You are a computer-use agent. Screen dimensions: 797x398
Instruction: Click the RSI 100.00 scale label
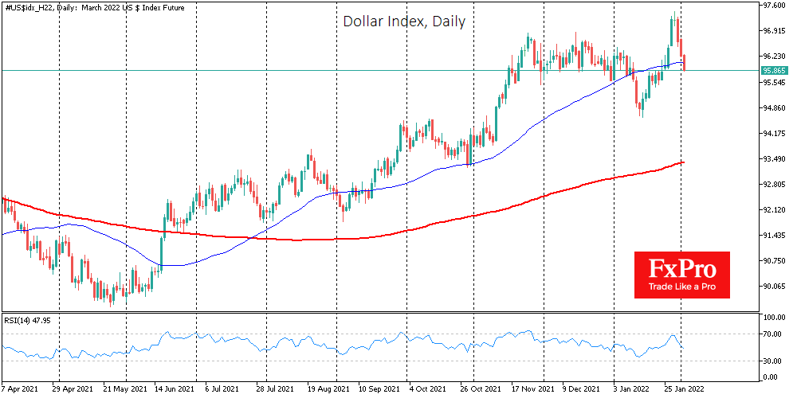[x=775, y=318]
